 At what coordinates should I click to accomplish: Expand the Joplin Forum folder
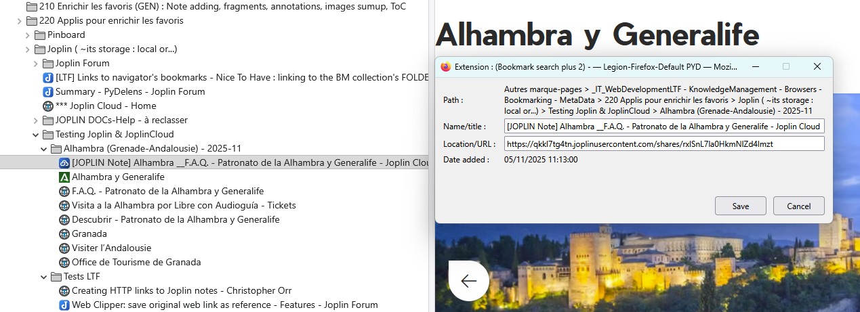(x=36, y=63)
